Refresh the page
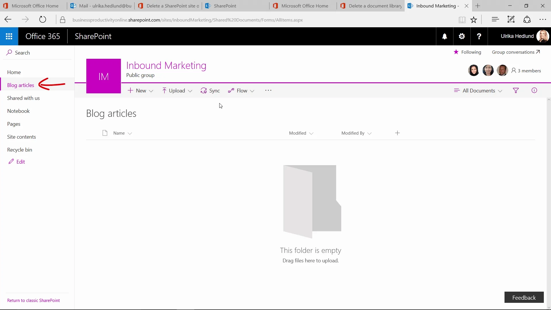Viewport: 551px width, 310px height. 42,20
